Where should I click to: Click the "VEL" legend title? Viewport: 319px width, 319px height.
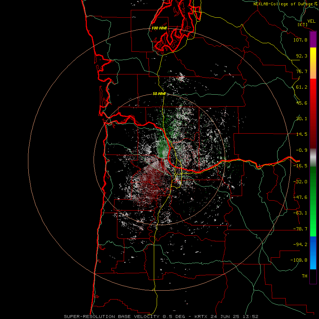click(x=311, y=21)
